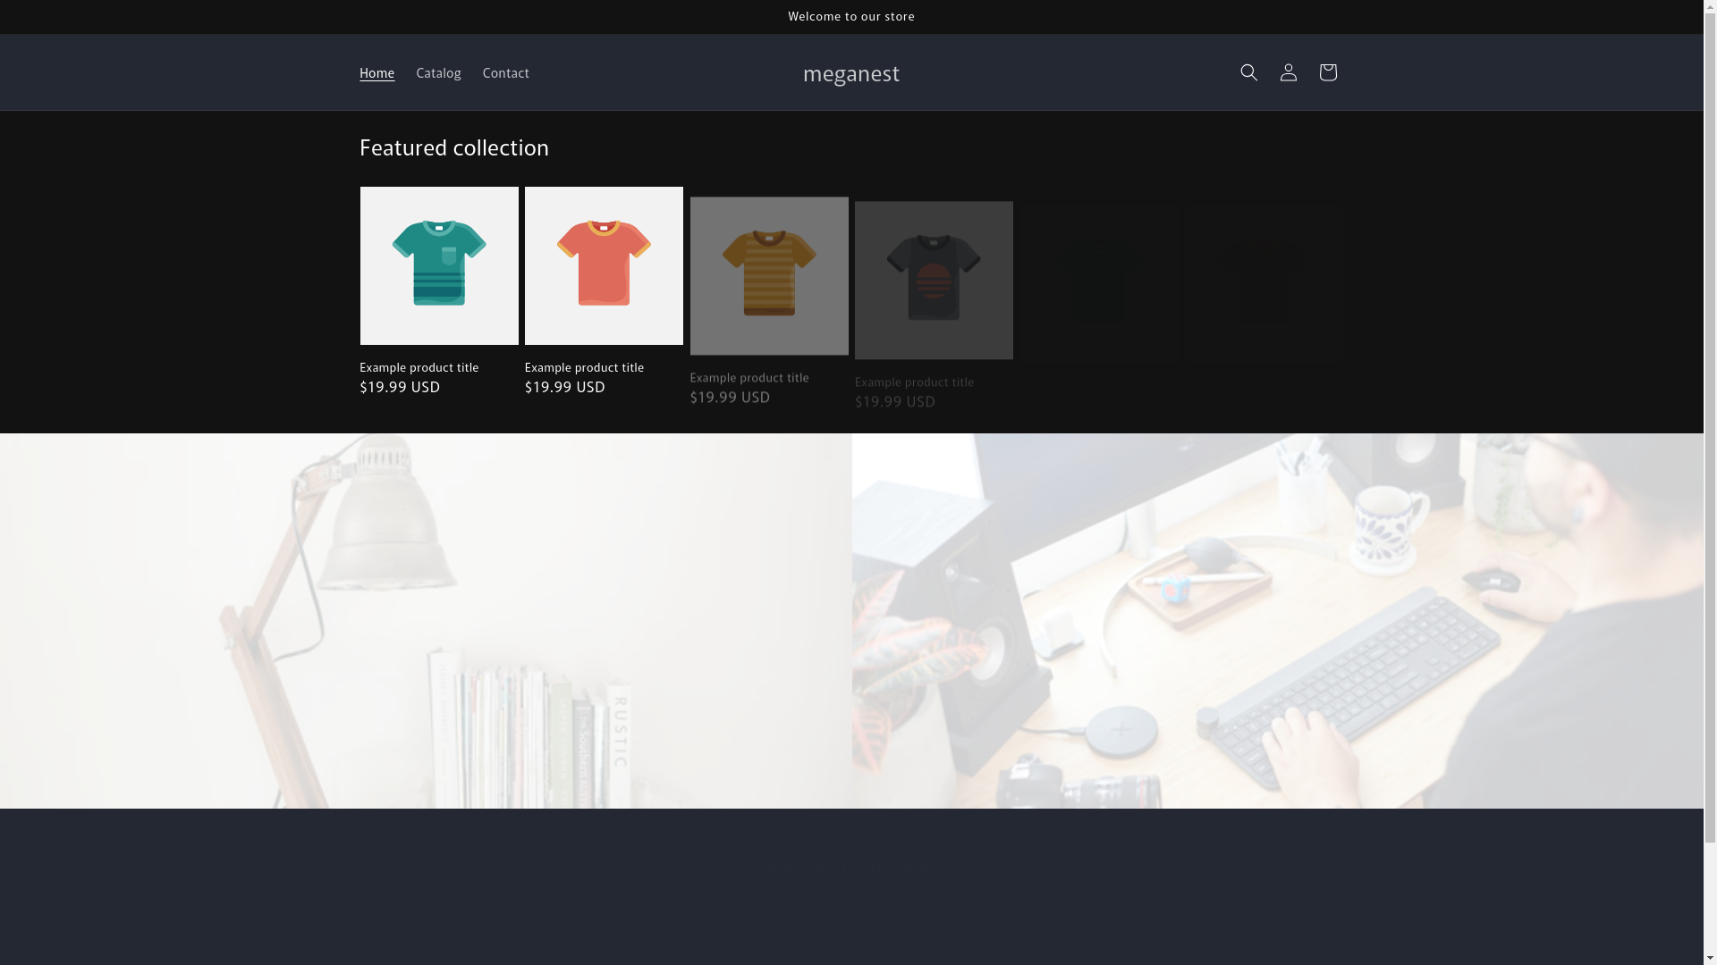Click the title link under black sunset t-shirt
This screenshot has width=1717, height=965.
[x=914, y=382]
